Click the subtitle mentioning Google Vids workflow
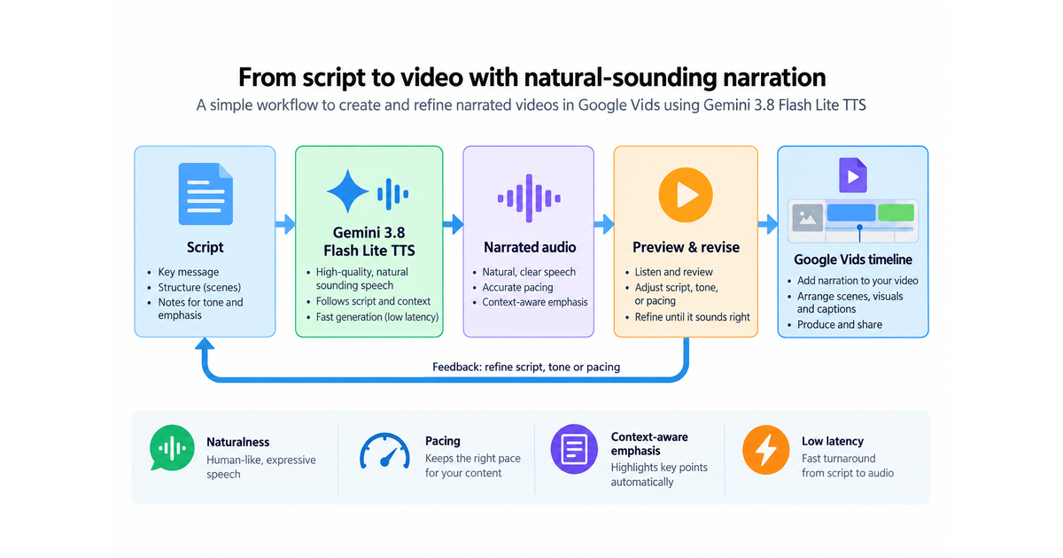This screenshot has width=1063, height=558. pos(531,105)
